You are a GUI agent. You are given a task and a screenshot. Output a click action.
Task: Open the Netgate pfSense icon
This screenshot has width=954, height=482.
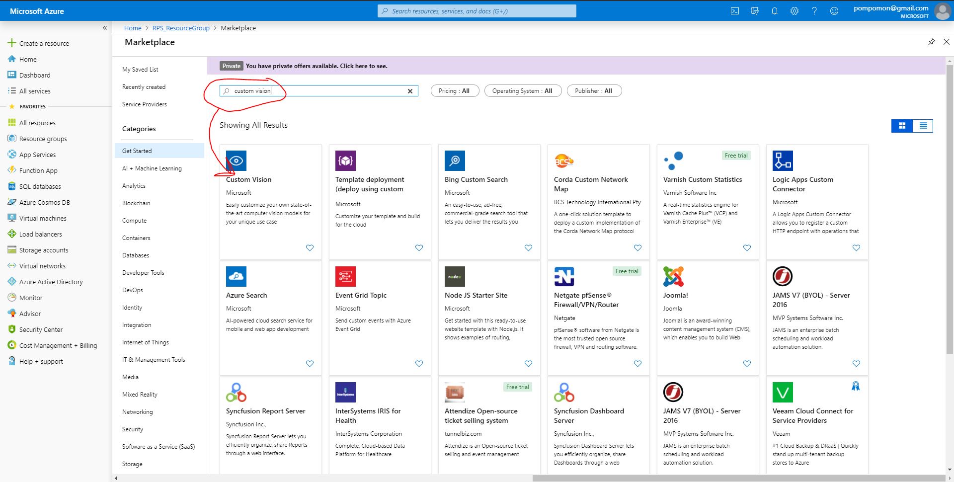[564, 276]
